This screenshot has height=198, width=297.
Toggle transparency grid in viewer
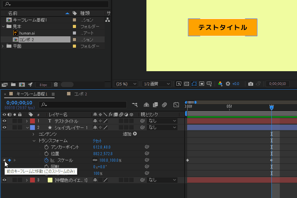[x=186, y=84]
